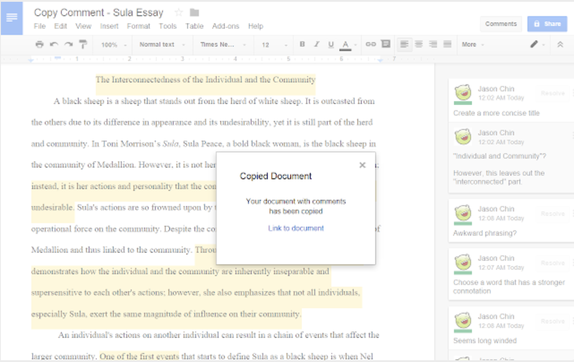Screen dimensions: 574x362
Task: Toggle underline formatting
Action: coord(331,44)
